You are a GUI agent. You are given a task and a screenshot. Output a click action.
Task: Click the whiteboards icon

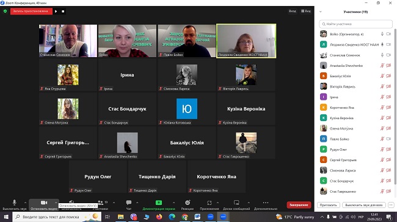click(236, 203)
